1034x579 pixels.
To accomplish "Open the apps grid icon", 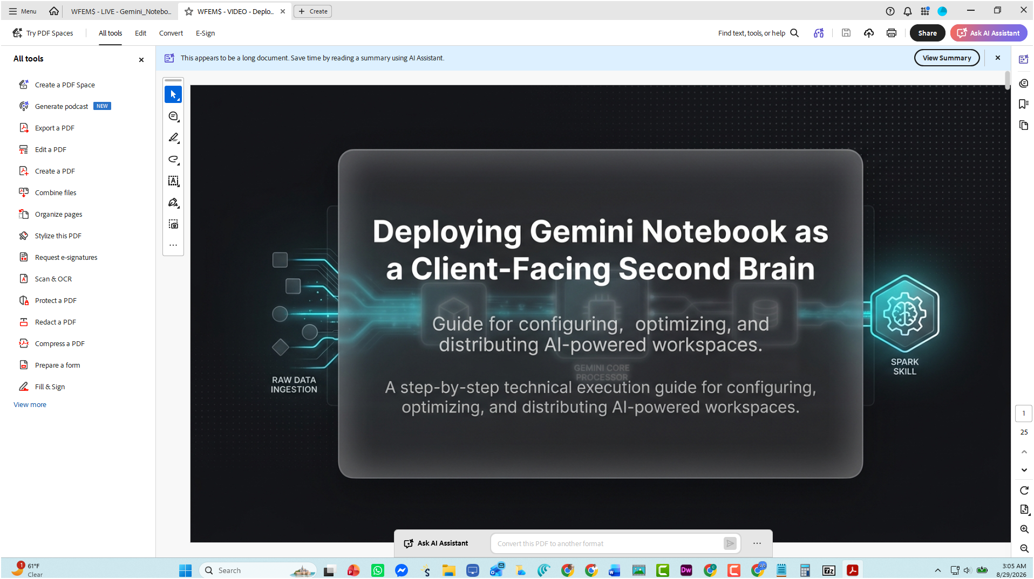I will 925,11.
